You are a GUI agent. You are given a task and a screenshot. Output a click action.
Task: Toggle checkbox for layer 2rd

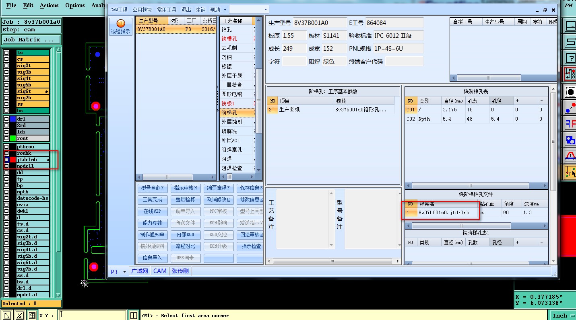click(6, 125)
